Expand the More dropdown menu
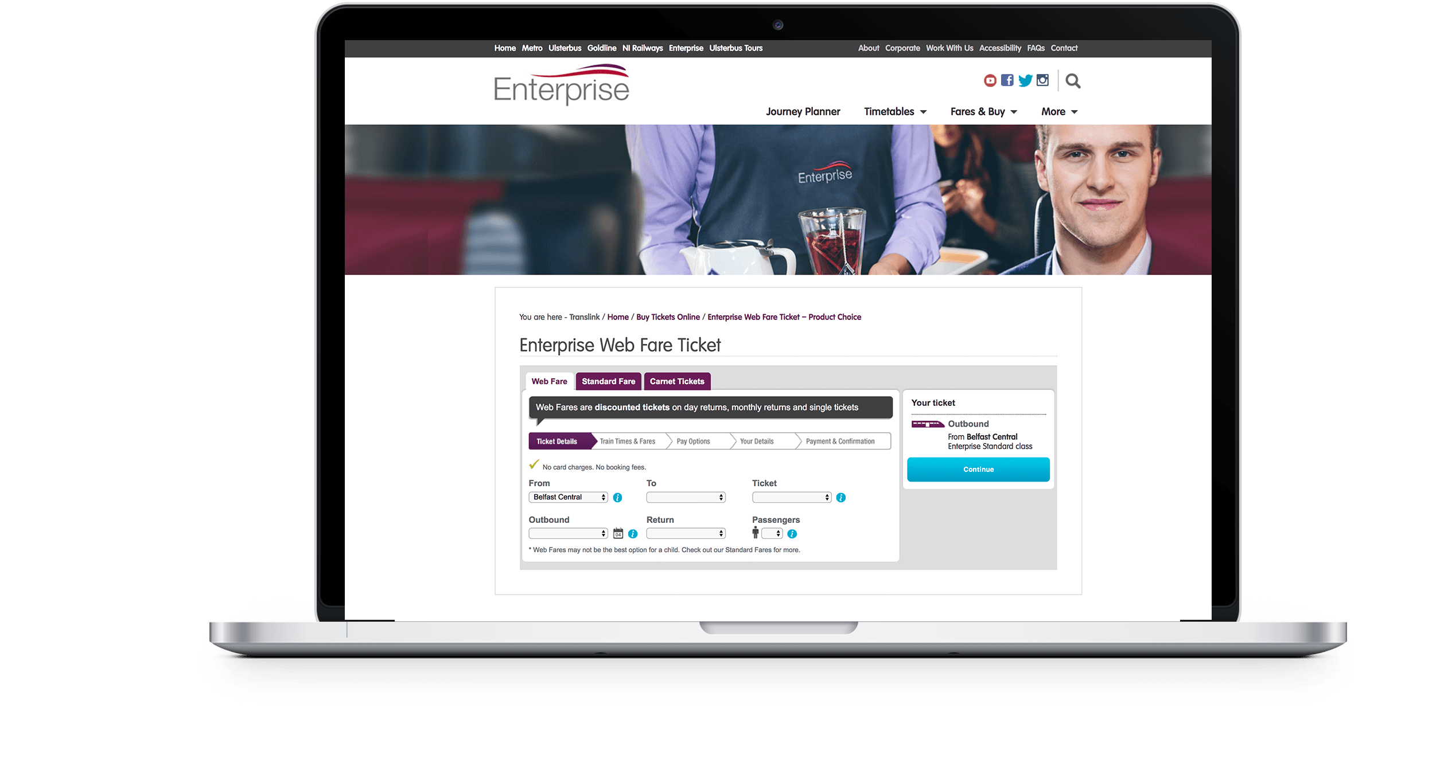This screenshot has height=770, width=1440. coord(1060,111)
